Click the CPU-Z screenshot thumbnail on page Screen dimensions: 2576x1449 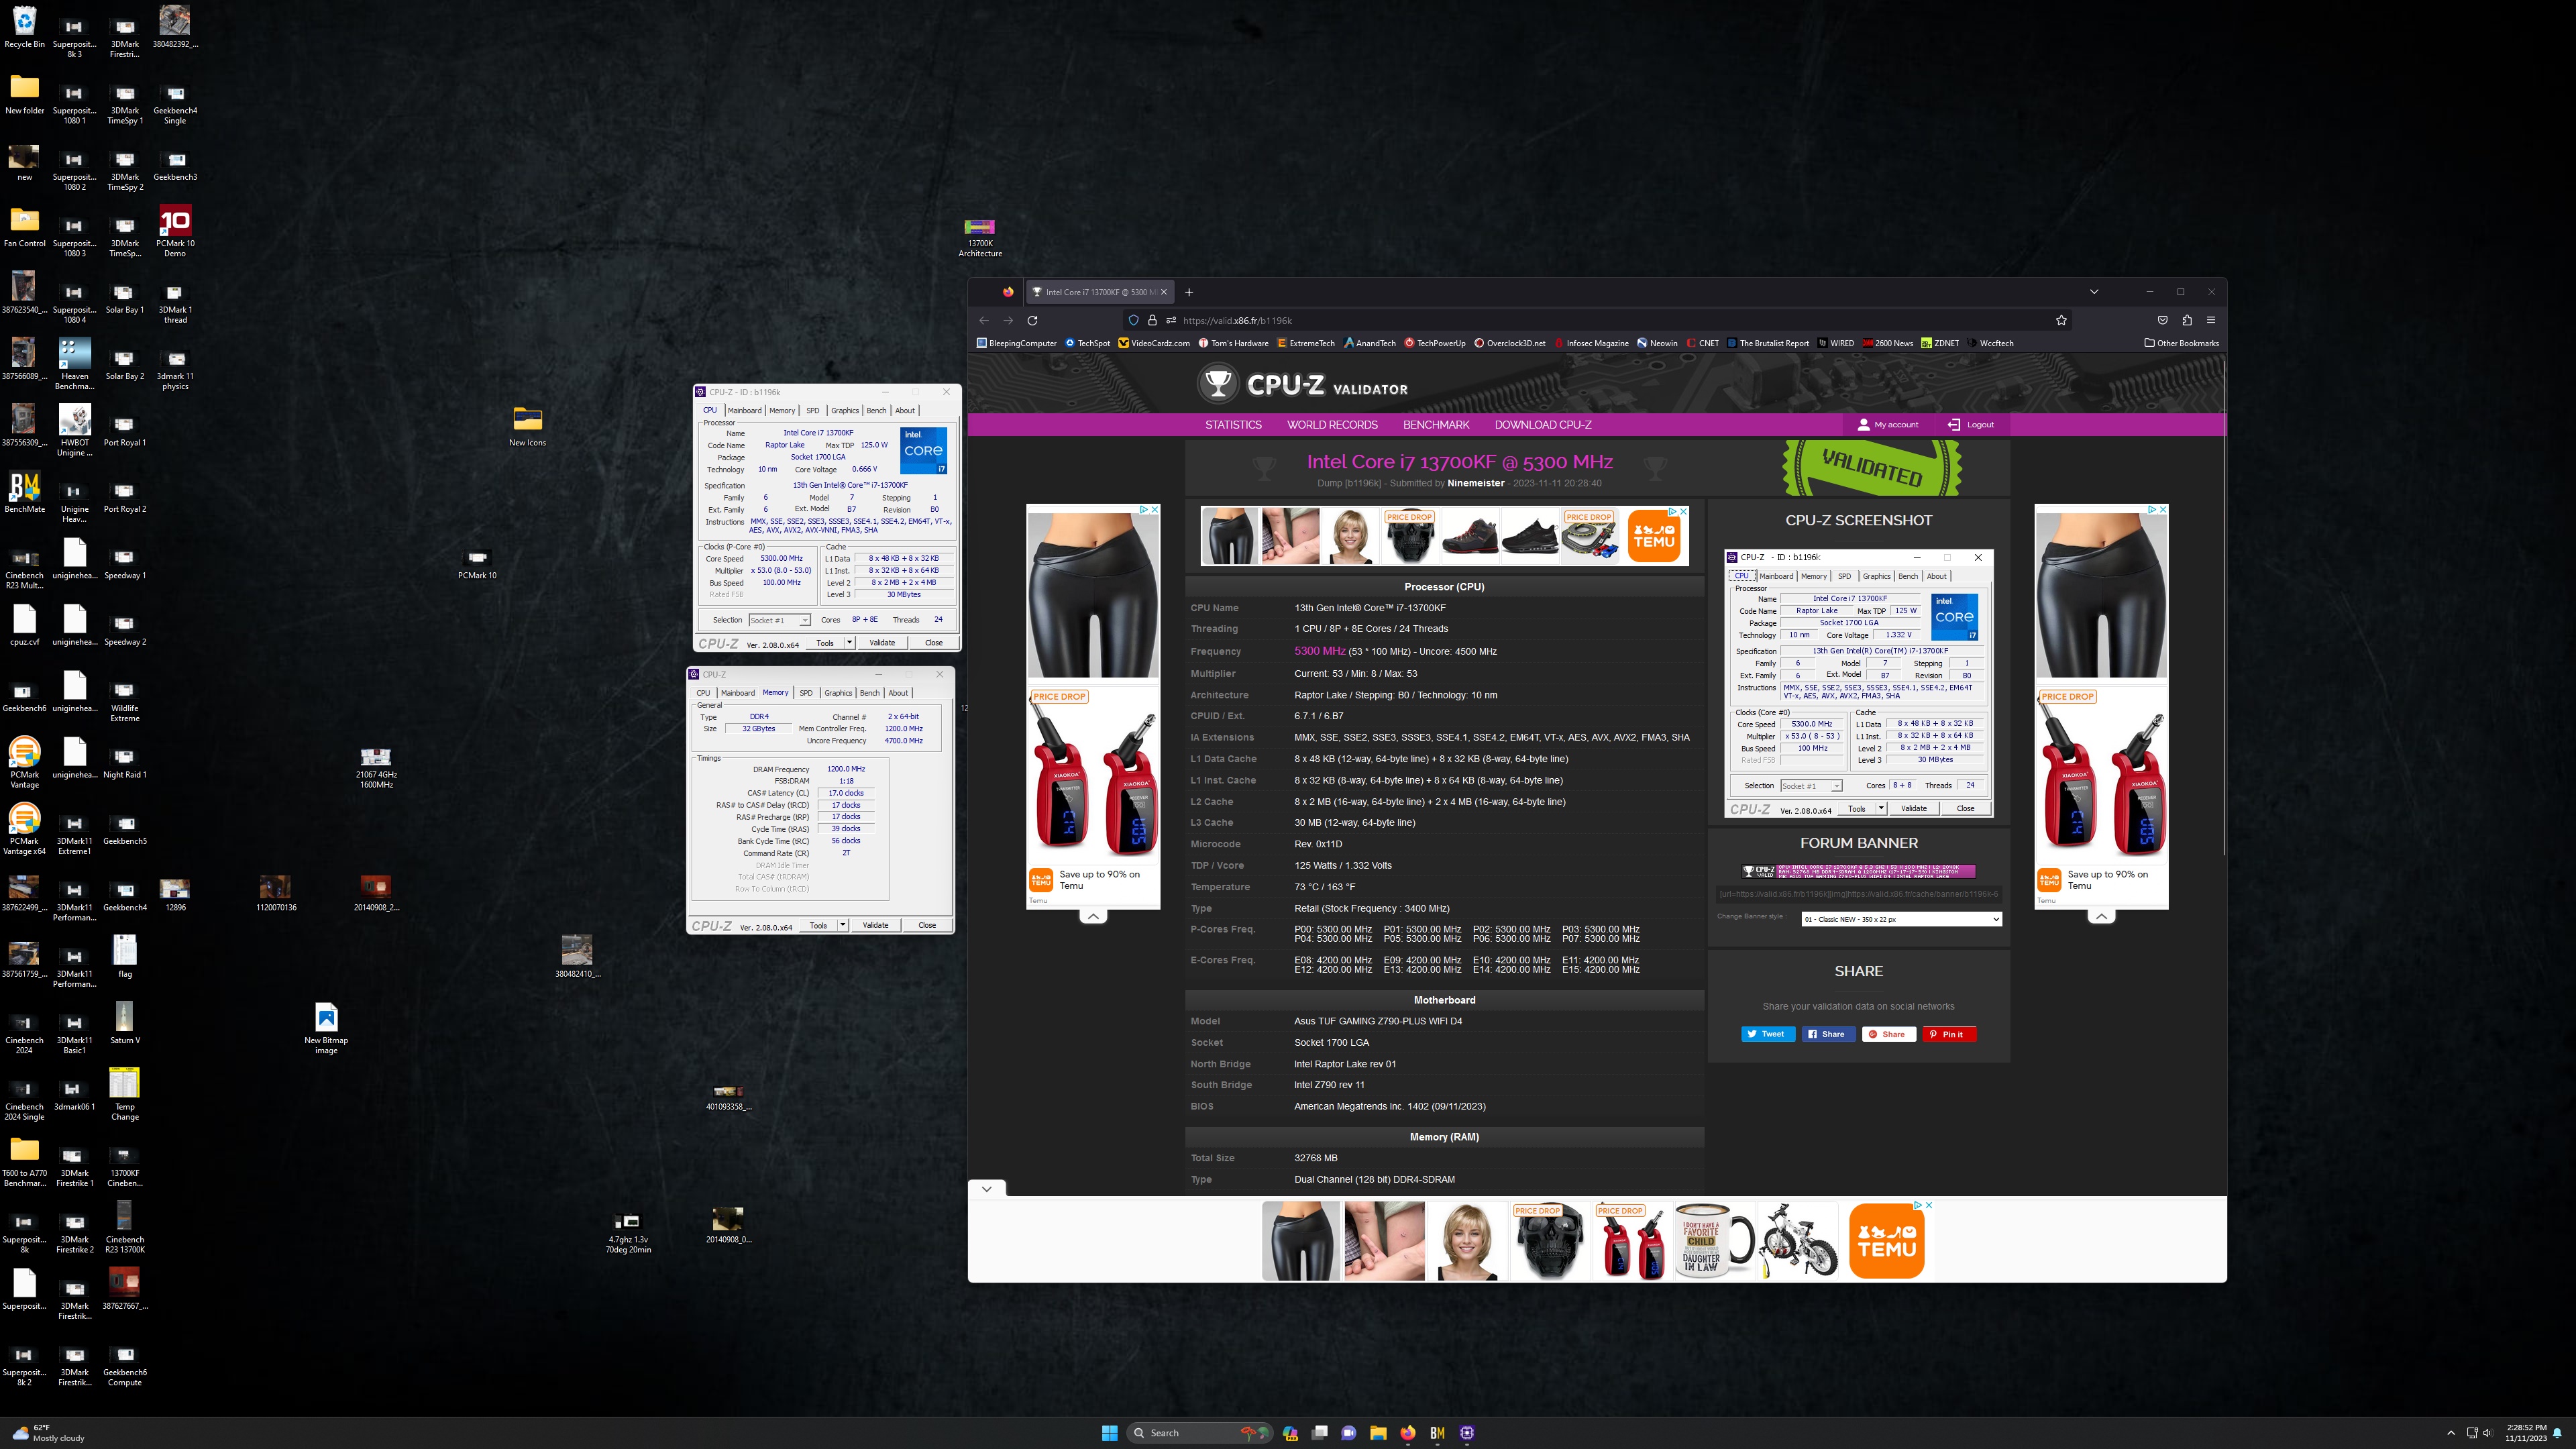(1859, 683)
